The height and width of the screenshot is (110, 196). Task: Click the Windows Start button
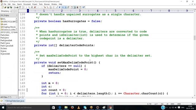pyautogui.click(x=3, y=108)
